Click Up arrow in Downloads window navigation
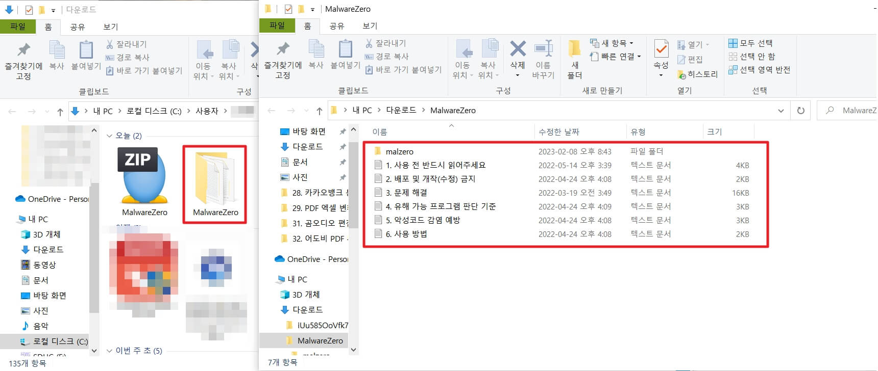Screen dimensions: 878x371 click(x=60, y=112)
